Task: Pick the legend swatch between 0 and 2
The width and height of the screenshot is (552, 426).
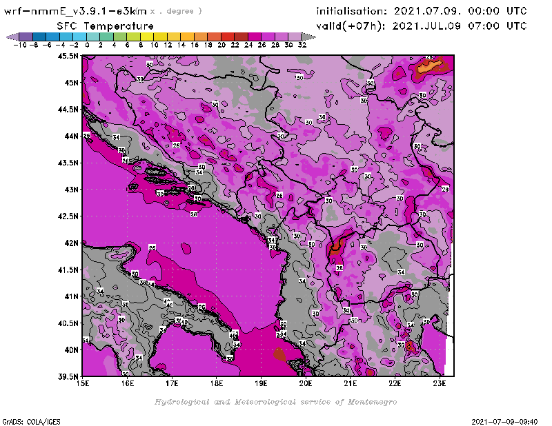Action: (93, 37)
